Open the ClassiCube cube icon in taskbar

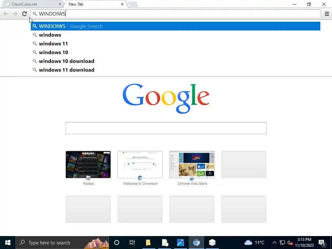click(212, 243)
